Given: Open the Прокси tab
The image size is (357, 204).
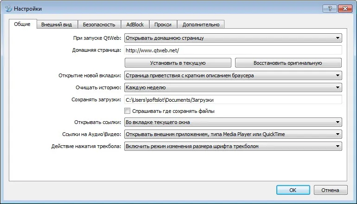Looking at the screenshot, I should coord(163,25).
